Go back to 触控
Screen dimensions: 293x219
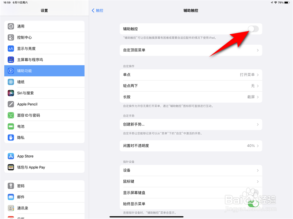click(x=97, y=11)
